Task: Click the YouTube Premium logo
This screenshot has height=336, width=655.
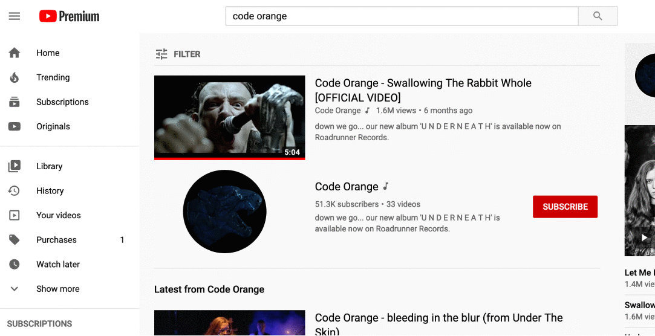Action: 70,16
